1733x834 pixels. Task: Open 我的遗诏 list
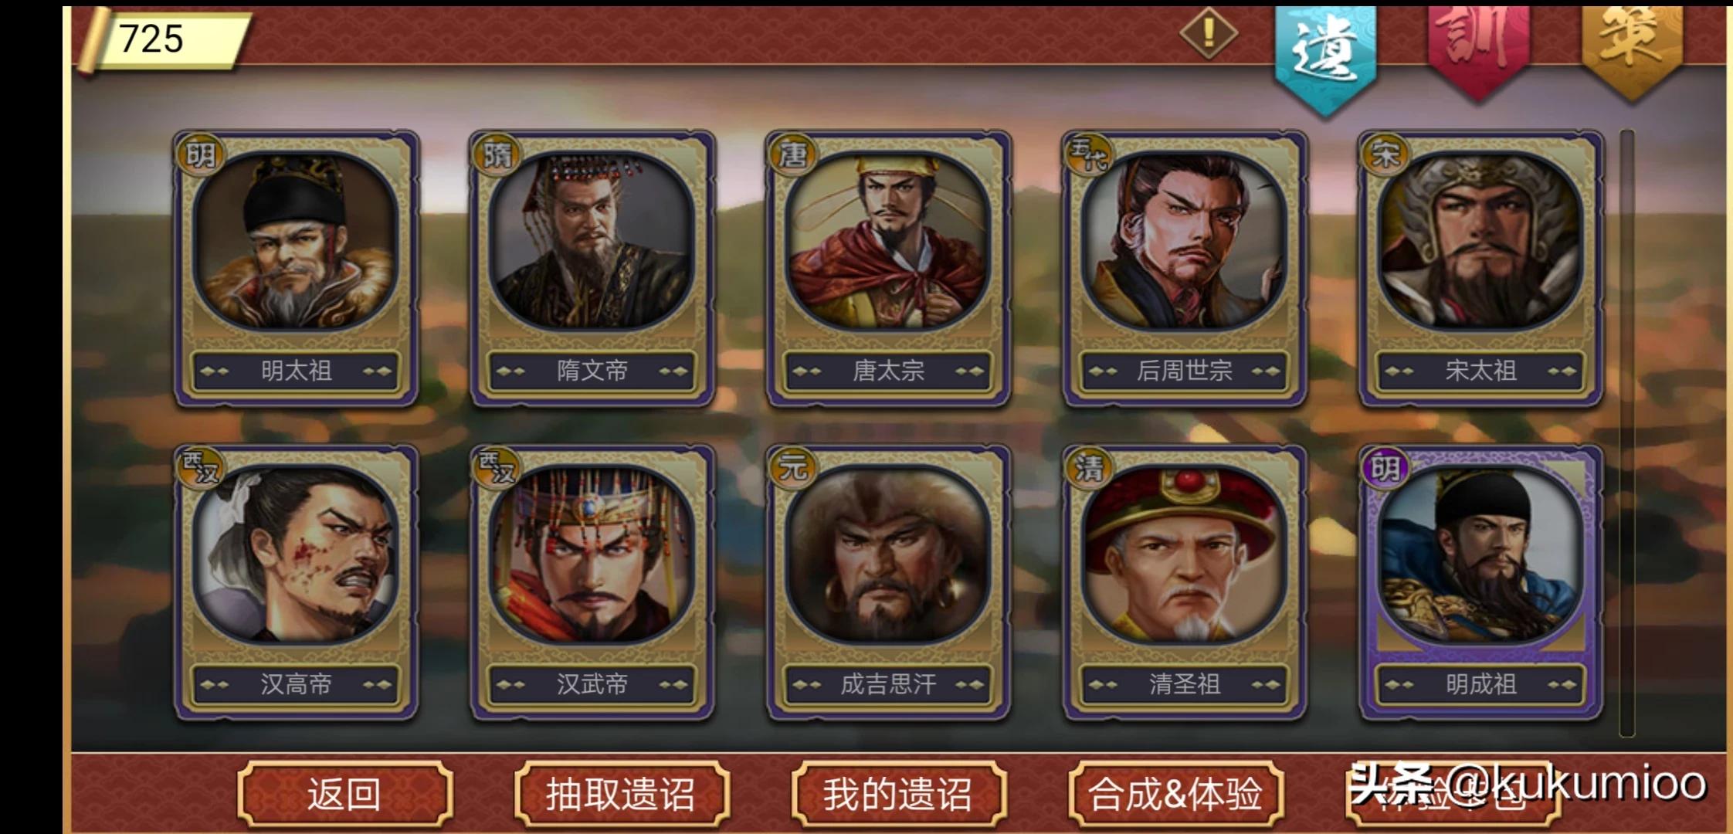[x=898, y=794]
